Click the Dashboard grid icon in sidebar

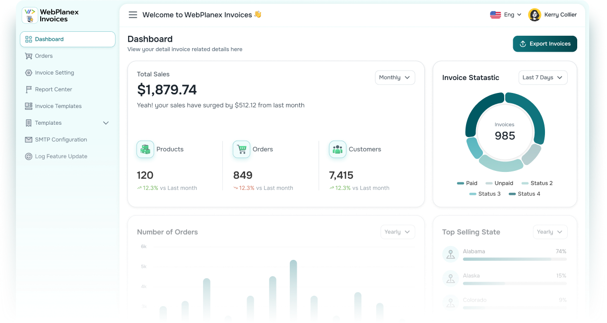click(x=28, y=39)
